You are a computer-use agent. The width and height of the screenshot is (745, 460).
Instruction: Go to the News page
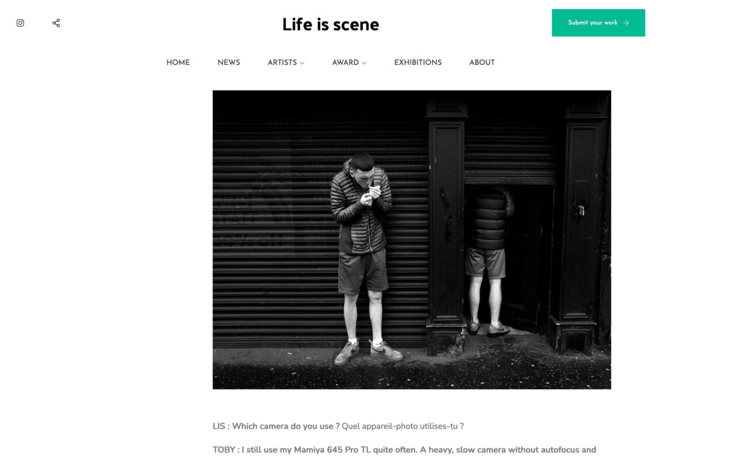point(229,63)
